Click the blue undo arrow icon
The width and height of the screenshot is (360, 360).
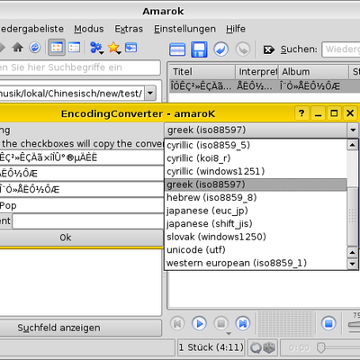pyautogui.click(x=220, y=49)
